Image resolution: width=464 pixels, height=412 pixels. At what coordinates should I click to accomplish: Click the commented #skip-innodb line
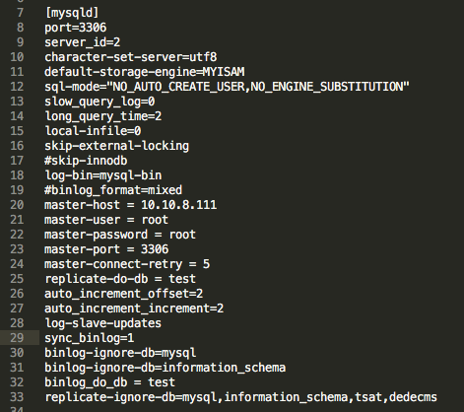(x=86, y=161)
